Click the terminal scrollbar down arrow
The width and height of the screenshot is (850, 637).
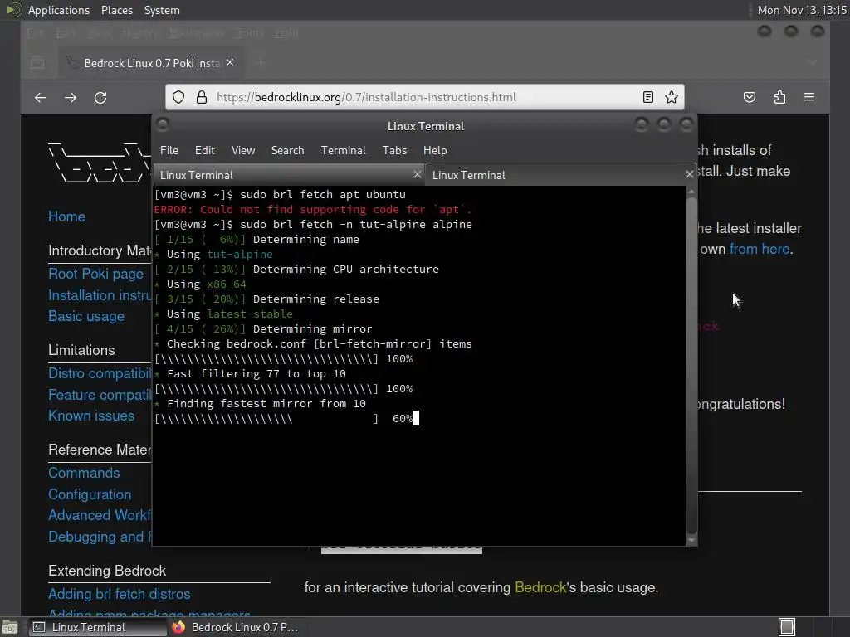click(691, 540)
